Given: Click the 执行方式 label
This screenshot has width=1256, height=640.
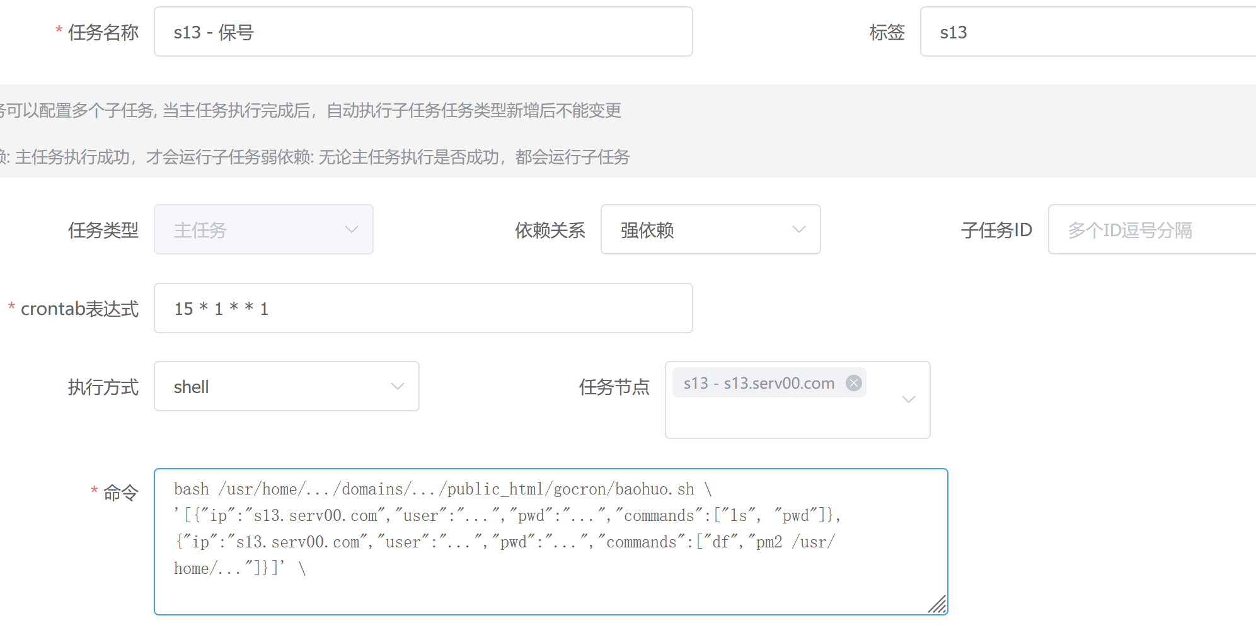Looking at the screenshot, I should [x=103, y=387].
